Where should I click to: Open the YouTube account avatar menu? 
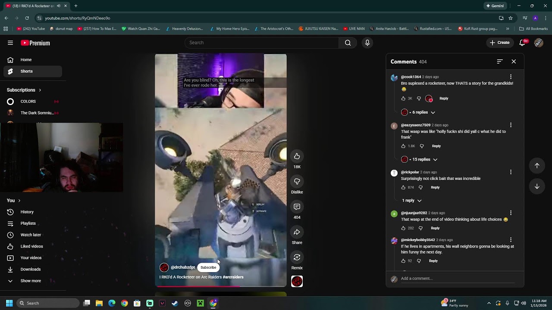coord(539,43)
